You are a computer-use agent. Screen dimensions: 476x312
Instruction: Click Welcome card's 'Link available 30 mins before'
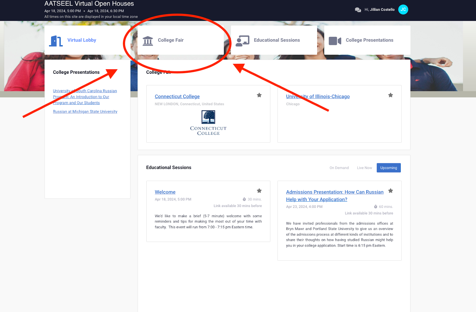[x=238, y=206]
